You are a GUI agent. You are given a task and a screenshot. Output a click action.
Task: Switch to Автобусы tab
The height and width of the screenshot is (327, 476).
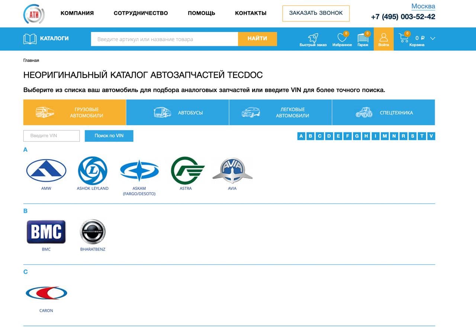pyautogui.click(x=178, y=112)
